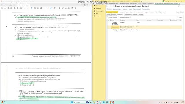Click the rotate clockwise icon in Acrobat
This screenshot has height=104, width=185.
point(75,8)
